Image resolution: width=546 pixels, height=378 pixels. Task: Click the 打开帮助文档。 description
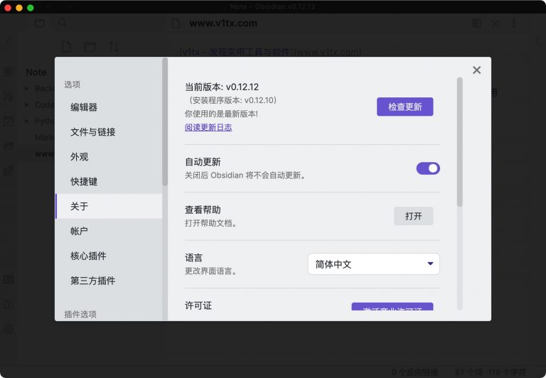coord(211,223)
